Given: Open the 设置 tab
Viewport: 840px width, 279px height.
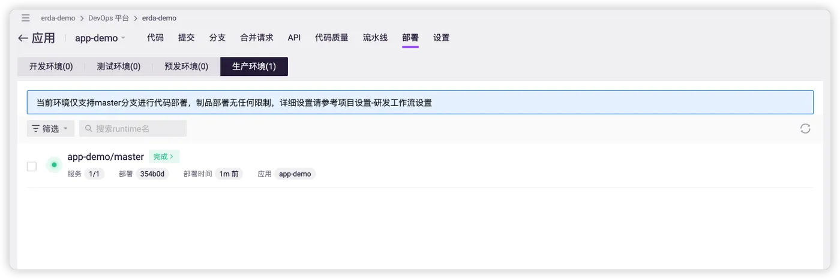Looking at the screenshot, I should 442,38.
